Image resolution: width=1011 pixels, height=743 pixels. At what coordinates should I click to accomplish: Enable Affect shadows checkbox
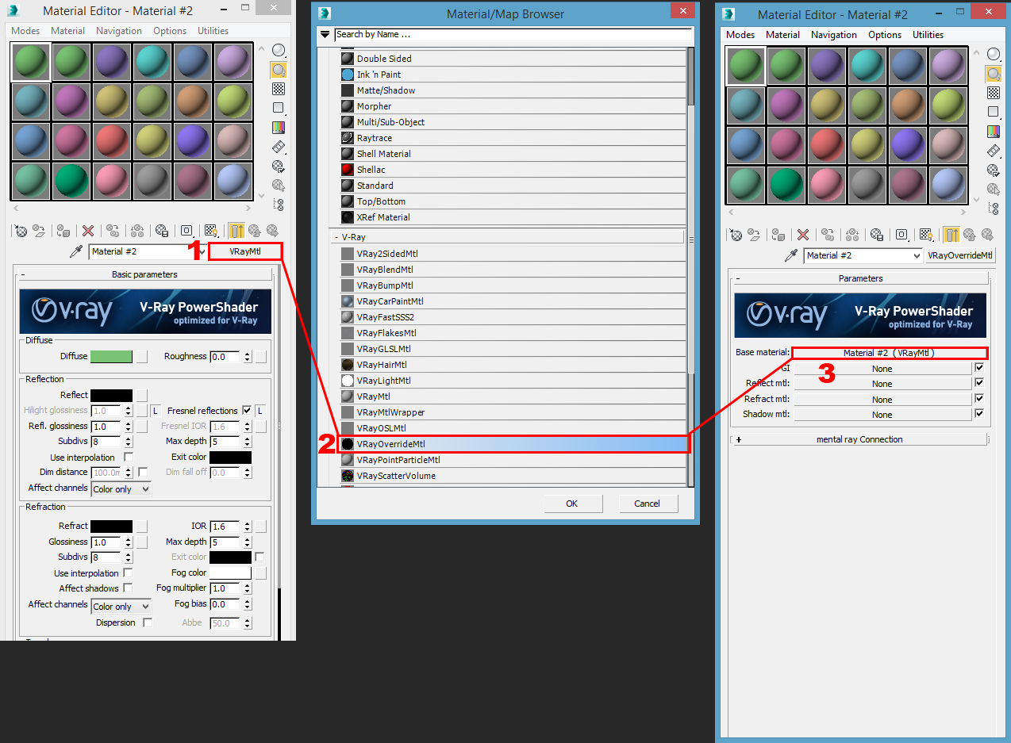point(128,588)
